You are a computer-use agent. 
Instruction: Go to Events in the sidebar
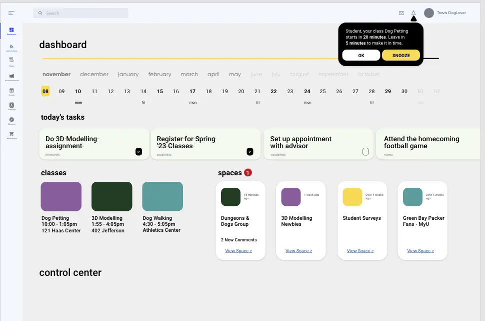pyautogui.click(x=11, y=90)
